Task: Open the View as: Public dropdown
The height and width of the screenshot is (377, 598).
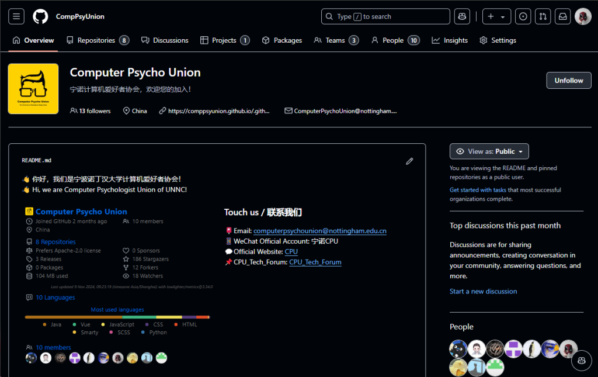Action: tap(489, 151)
